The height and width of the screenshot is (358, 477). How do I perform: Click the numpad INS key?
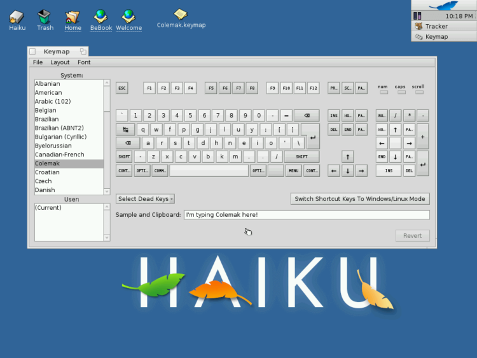pos(389,171)
